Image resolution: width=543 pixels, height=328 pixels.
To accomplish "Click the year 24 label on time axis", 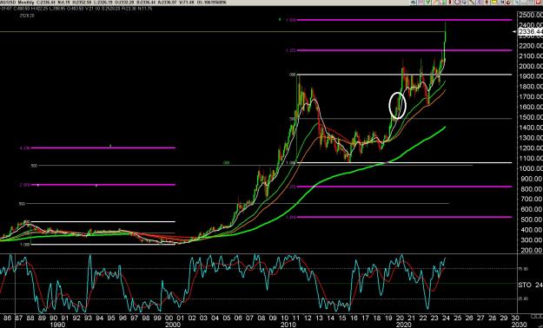I will [x=446, y=318].
